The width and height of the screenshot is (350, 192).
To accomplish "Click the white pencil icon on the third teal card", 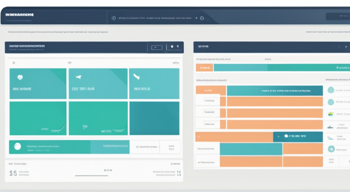I will point(136,77).
